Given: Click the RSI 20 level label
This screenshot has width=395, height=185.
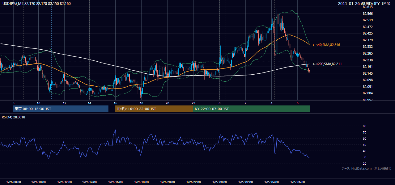Looking at the screenshot, I should (x=364, y=163).
